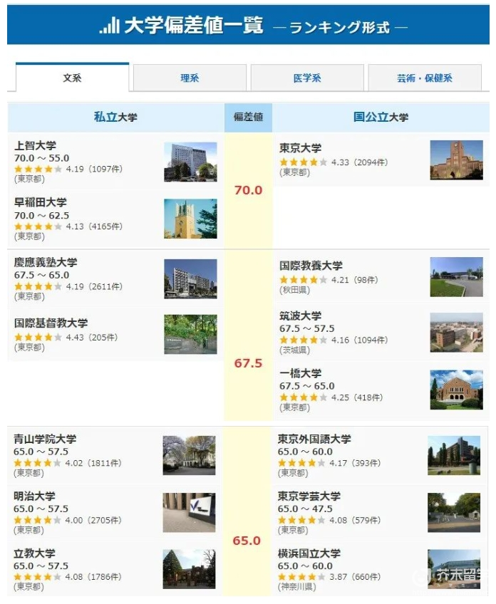The width and height of the screenshot is (496, 604).
Task: Click the red 67.5 center label
Action: coord(248,363)
